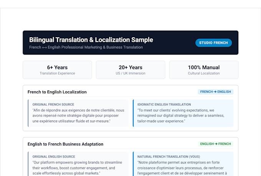Click the Translation Experience label
Screen dimensions: 261x176
point(57,73)
